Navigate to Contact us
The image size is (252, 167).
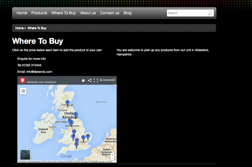110,13
